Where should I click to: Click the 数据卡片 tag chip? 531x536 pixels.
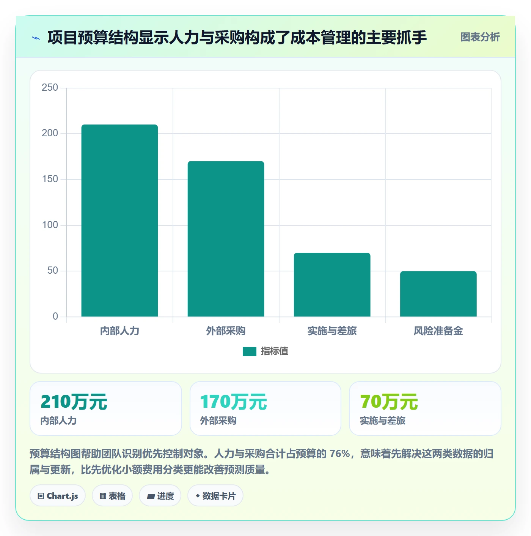(215, 496)
